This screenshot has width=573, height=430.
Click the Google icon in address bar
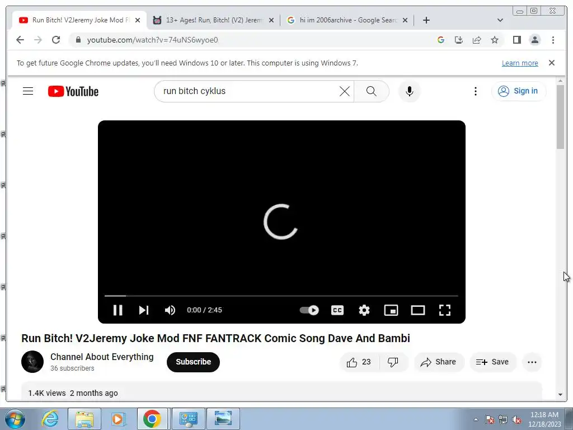click(x=441, y=40)
